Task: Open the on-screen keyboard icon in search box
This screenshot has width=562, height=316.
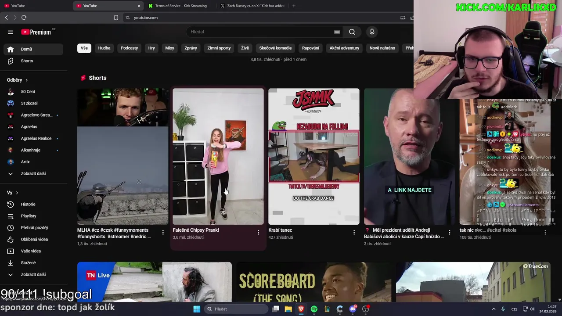Action: pos(337,32)
